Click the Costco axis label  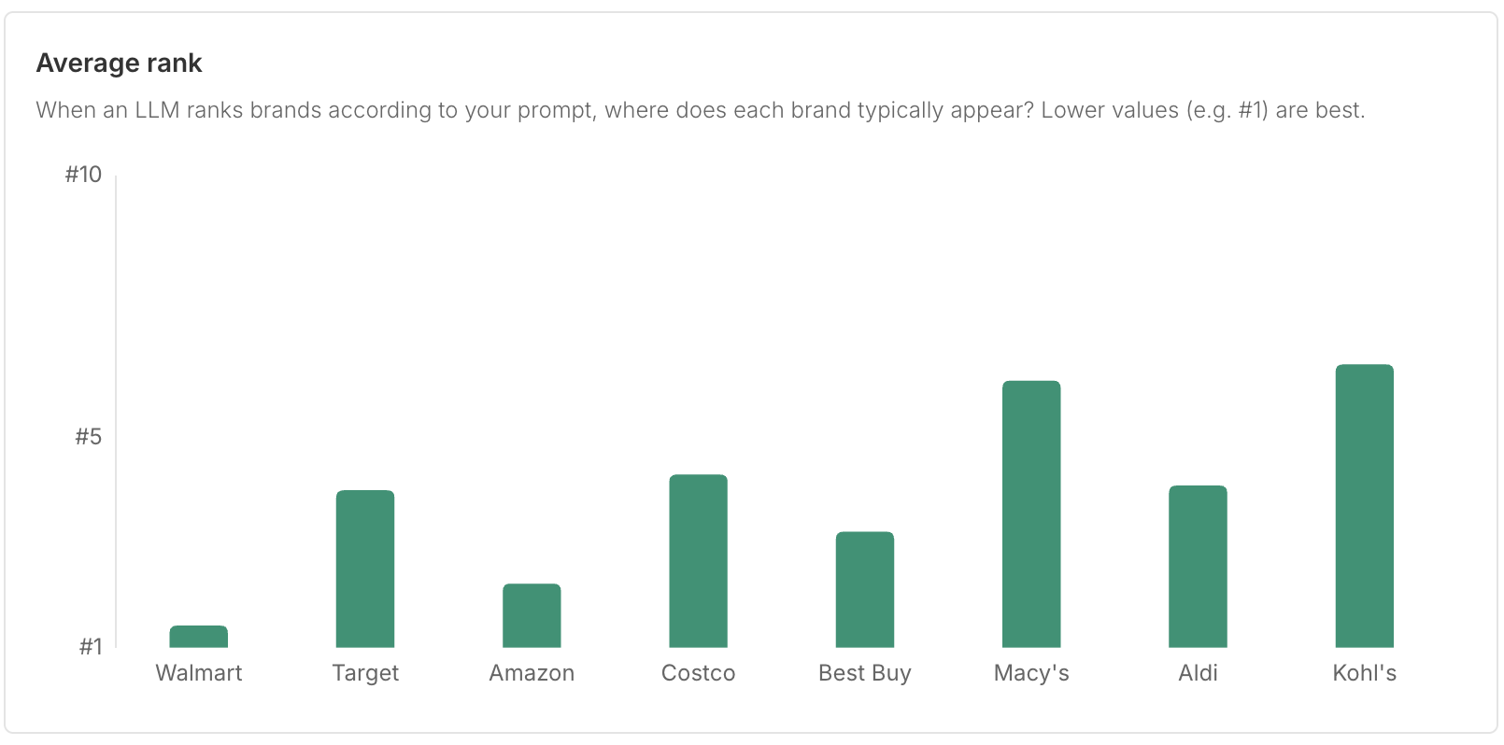(x=698, y=673)
